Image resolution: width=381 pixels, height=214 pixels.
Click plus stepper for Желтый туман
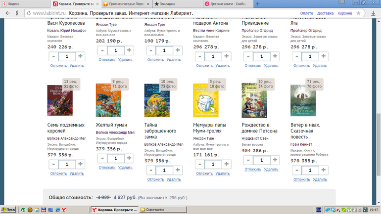[129, 159]
